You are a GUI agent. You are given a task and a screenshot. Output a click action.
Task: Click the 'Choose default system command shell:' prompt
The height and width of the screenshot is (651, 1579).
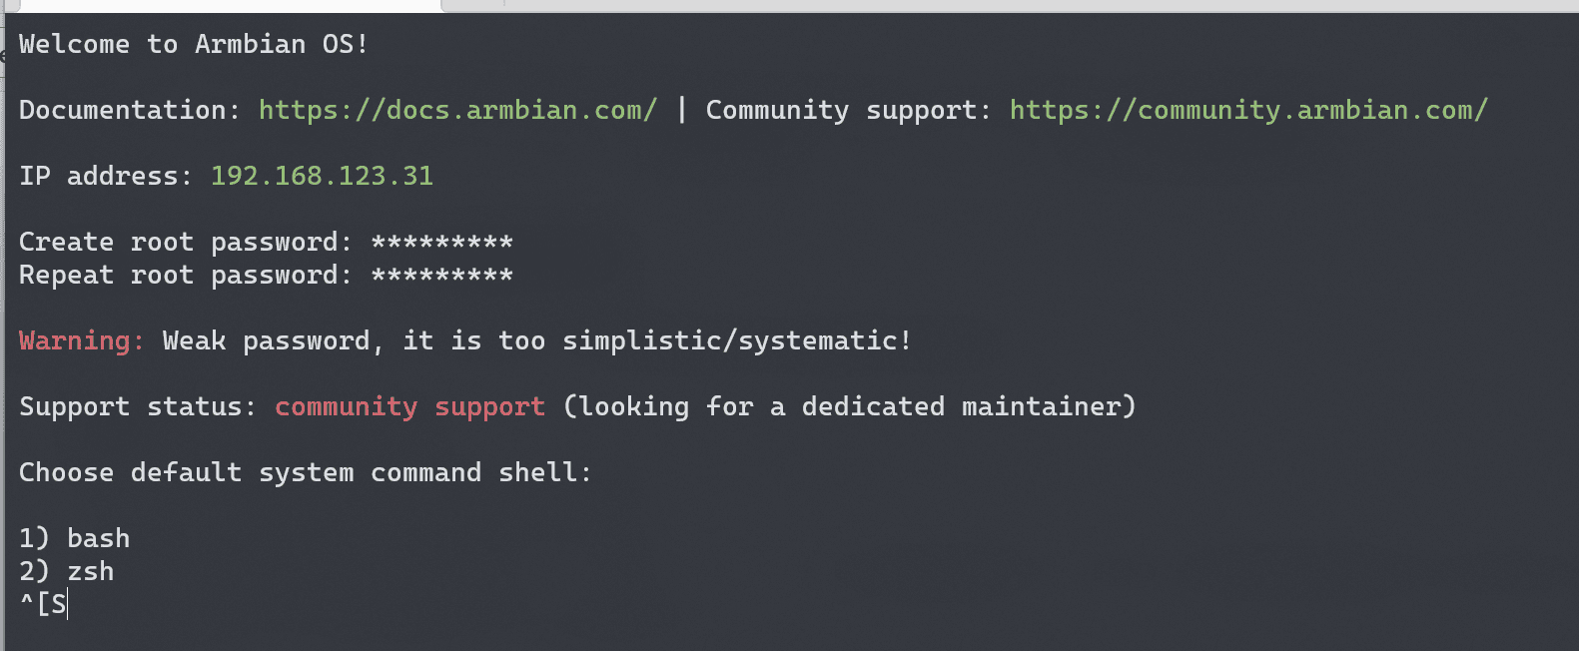[306, 472]
